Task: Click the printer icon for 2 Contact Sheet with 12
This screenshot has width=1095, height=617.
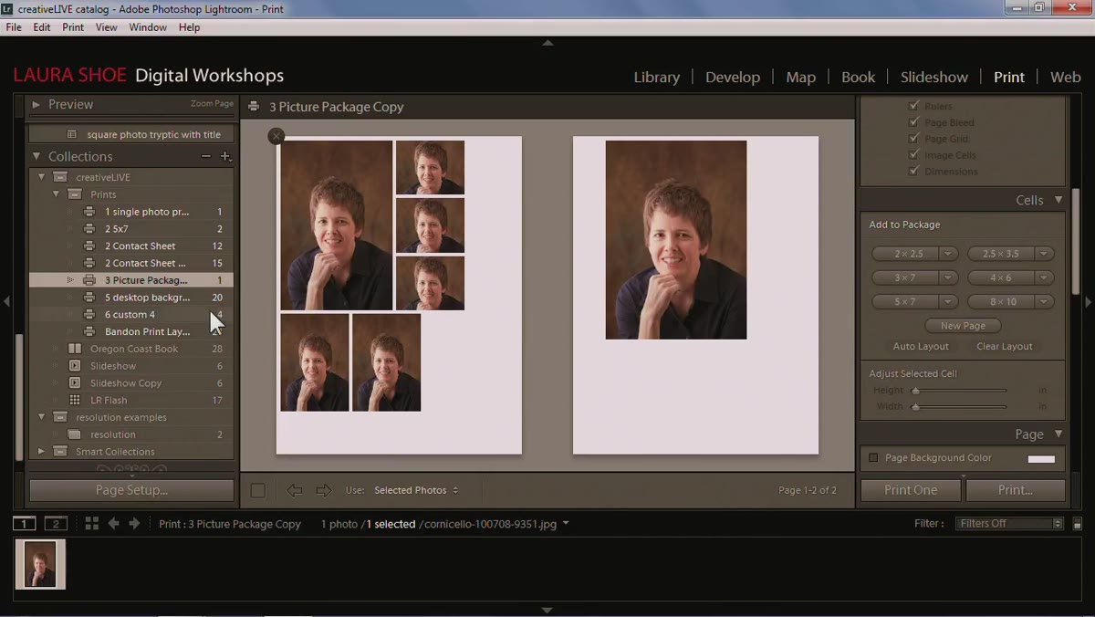Action: click(89, 246)
